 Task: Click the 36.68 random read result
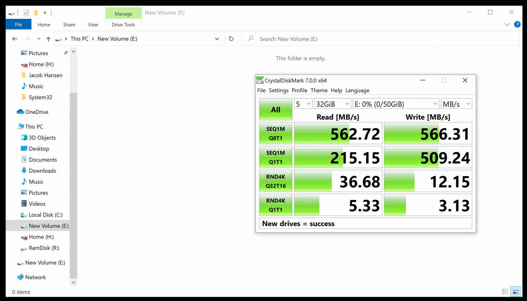coord(338,181)
